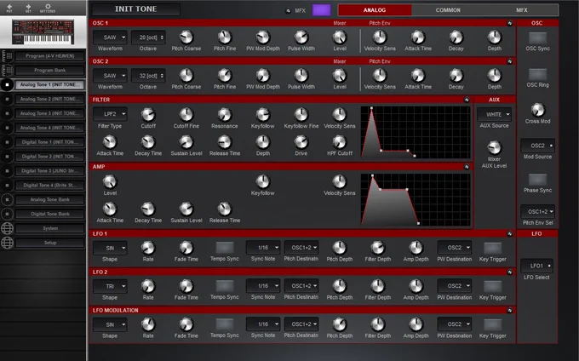This screenshot has width=579, height=361.
Task: Open LFO Select LFO1 dropdown
Action: 536,266
